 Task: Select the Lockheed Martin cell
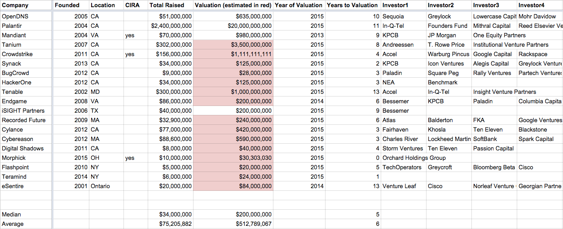click(449, 139)
